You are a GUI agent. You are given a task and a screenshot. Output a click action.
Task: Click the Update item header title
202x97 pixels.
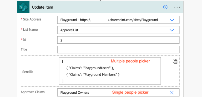point(43,7)
